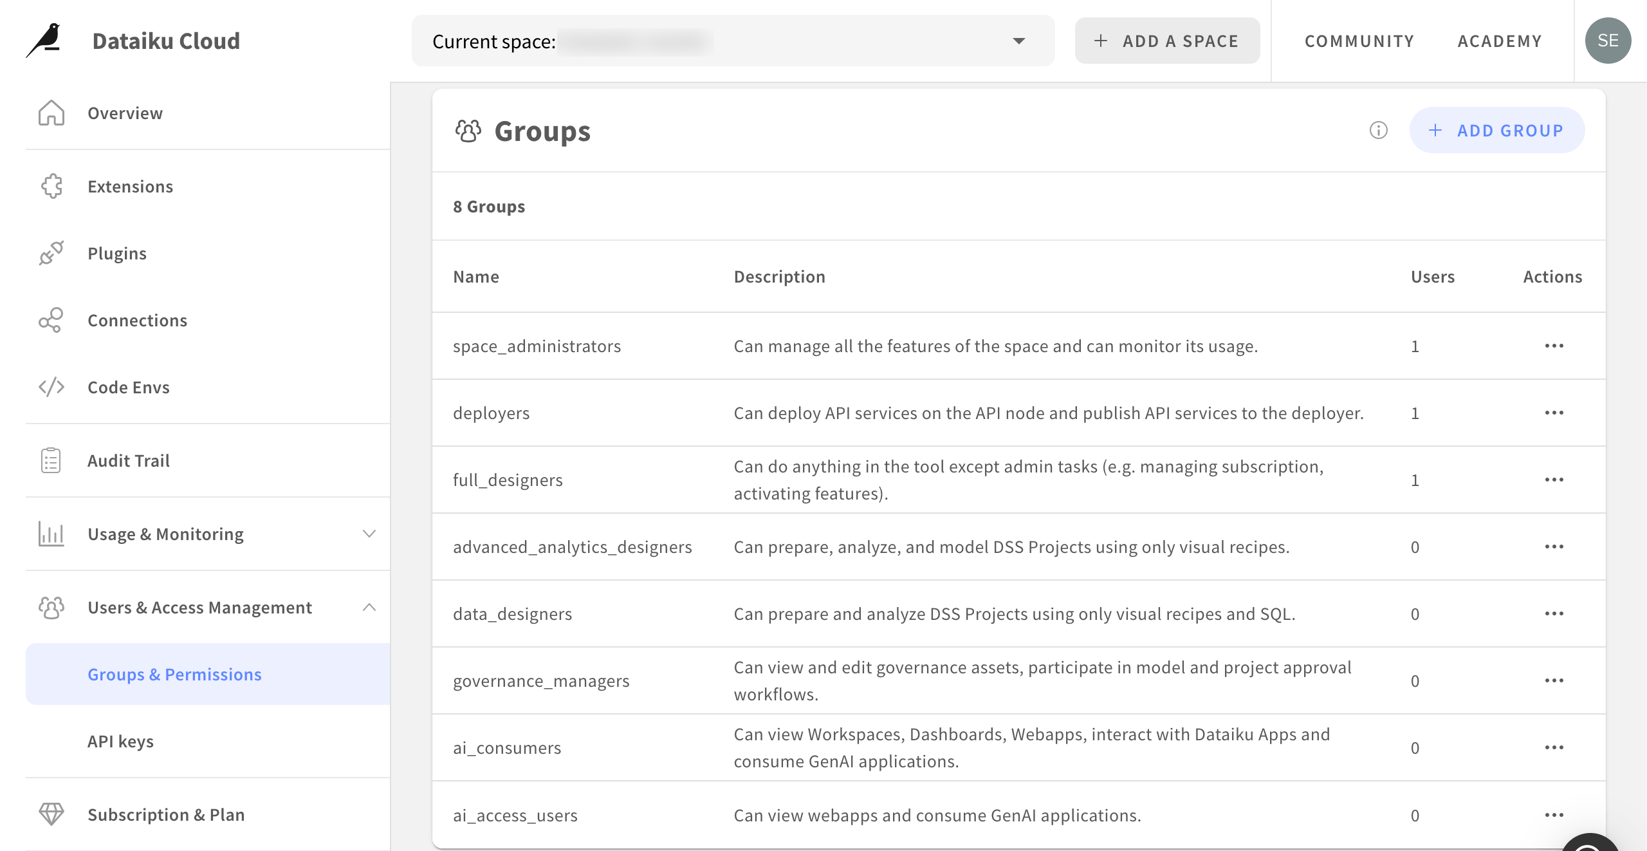Click the Dataiku Cloud title text
The height and width of the screenshot is (851, 1647).
[x=166, y=41]
